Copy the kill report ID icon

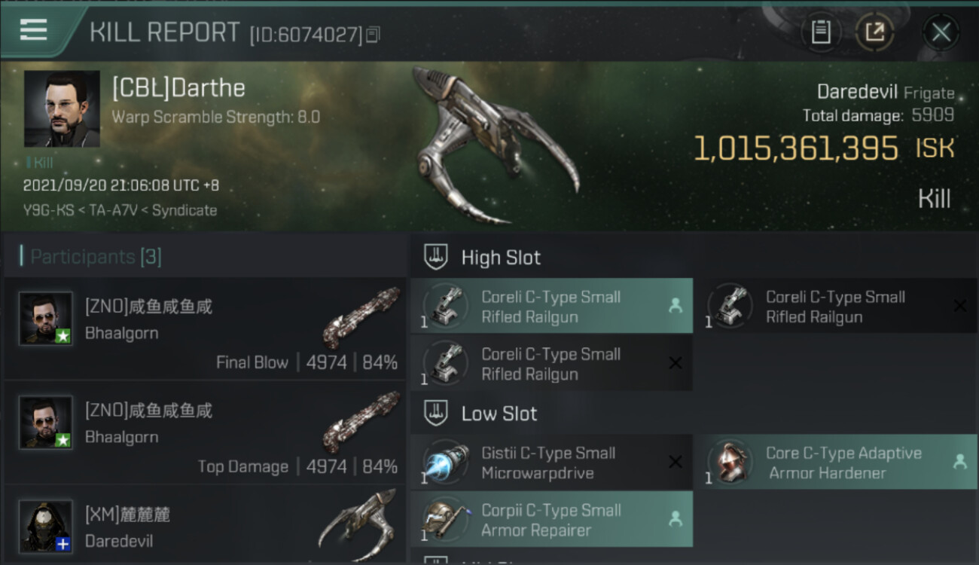[374, 34]
